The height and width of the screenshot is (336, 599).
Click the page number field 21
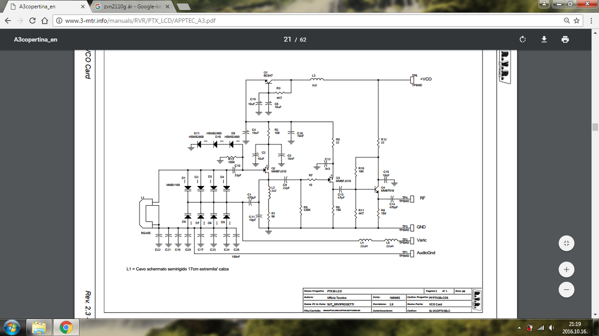287,39
